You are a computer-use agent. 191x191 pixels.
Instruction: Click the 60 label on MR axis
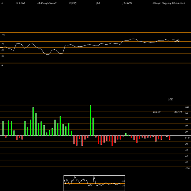coord(186,120)
